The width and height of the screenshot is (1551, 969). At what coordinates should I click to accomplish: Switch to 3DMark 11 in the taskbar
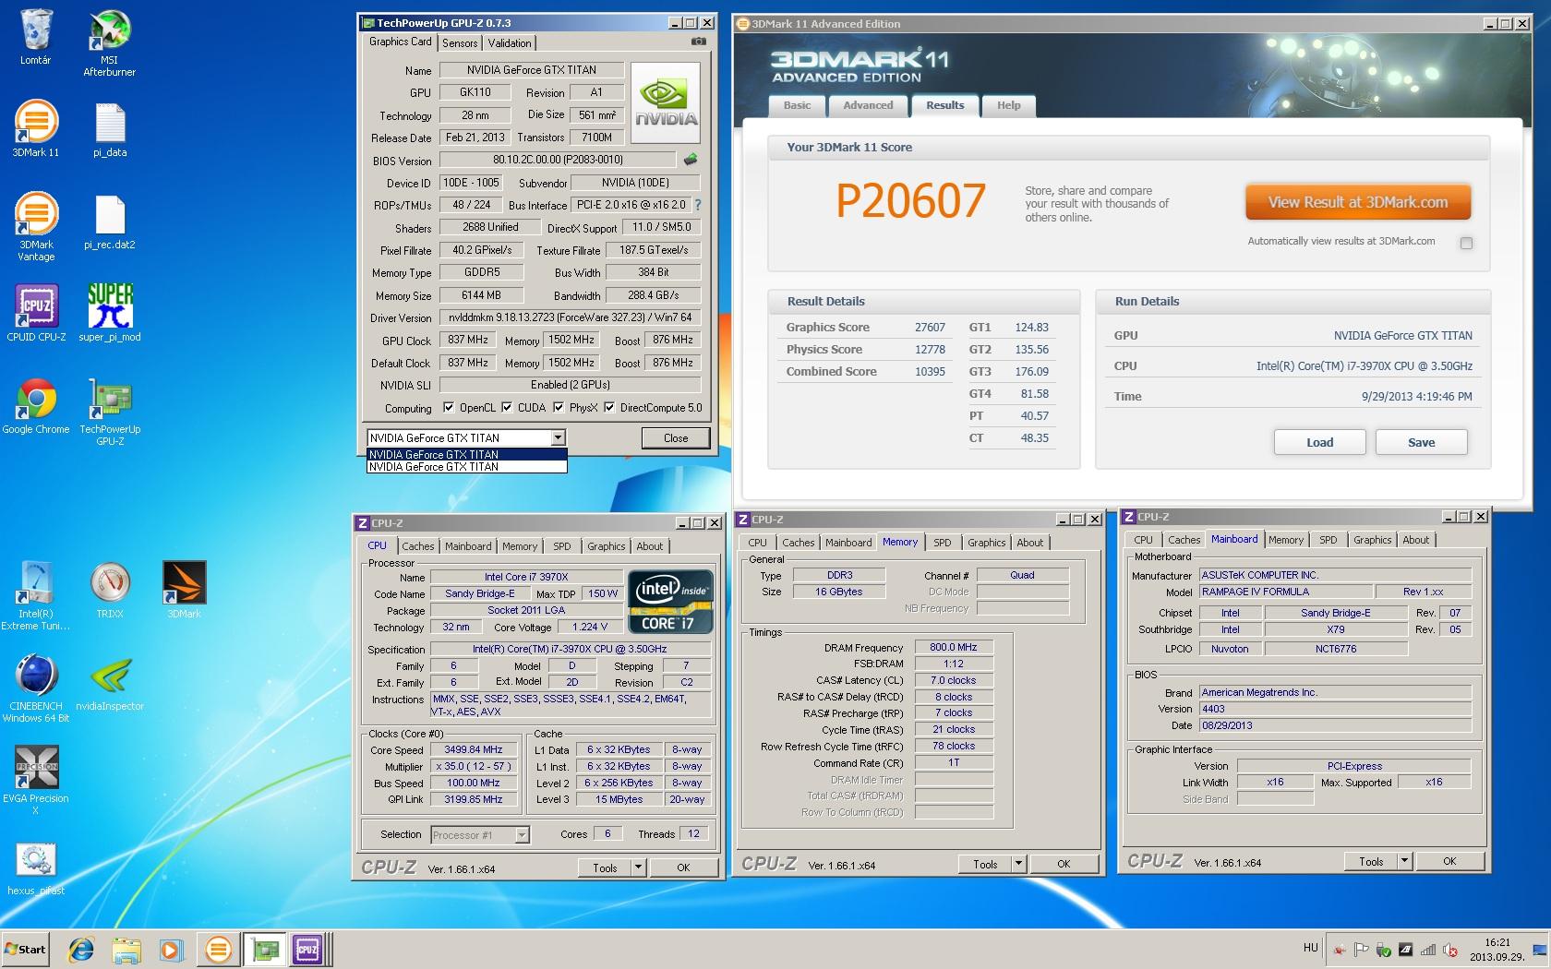[x=218, y=950]
